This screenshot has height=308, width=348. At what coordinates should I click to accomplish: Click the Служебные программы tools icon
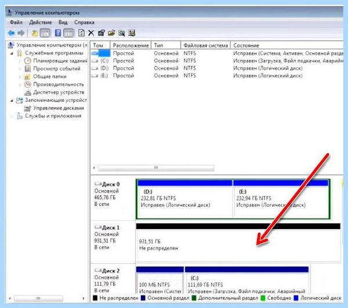coord(20,53)
